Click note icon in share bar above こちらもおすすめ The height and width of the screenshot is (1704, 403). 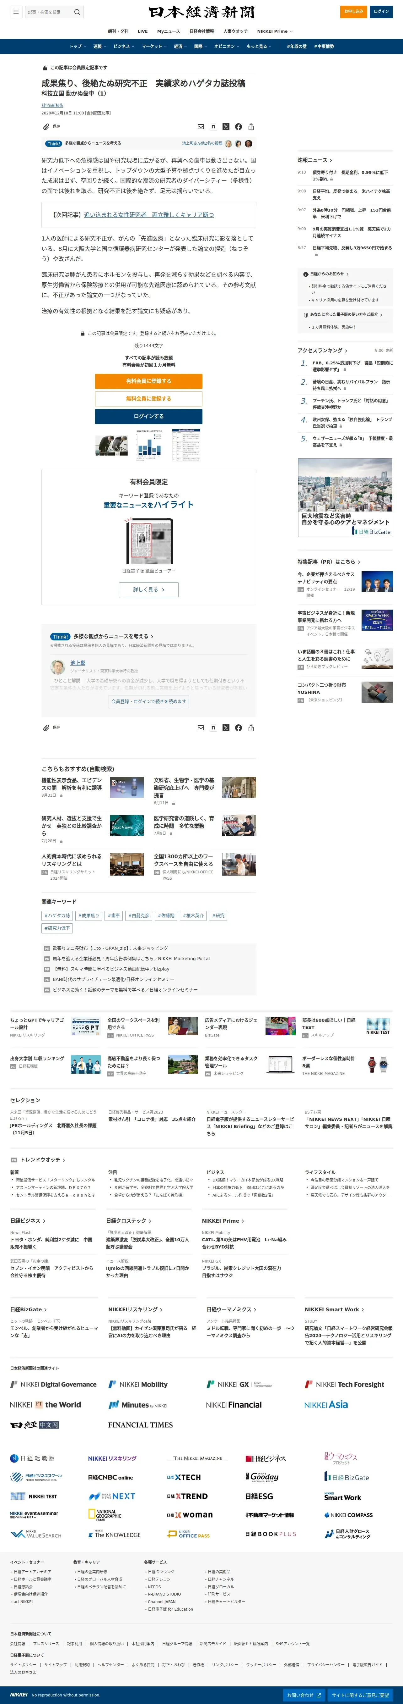coord(213,728)
